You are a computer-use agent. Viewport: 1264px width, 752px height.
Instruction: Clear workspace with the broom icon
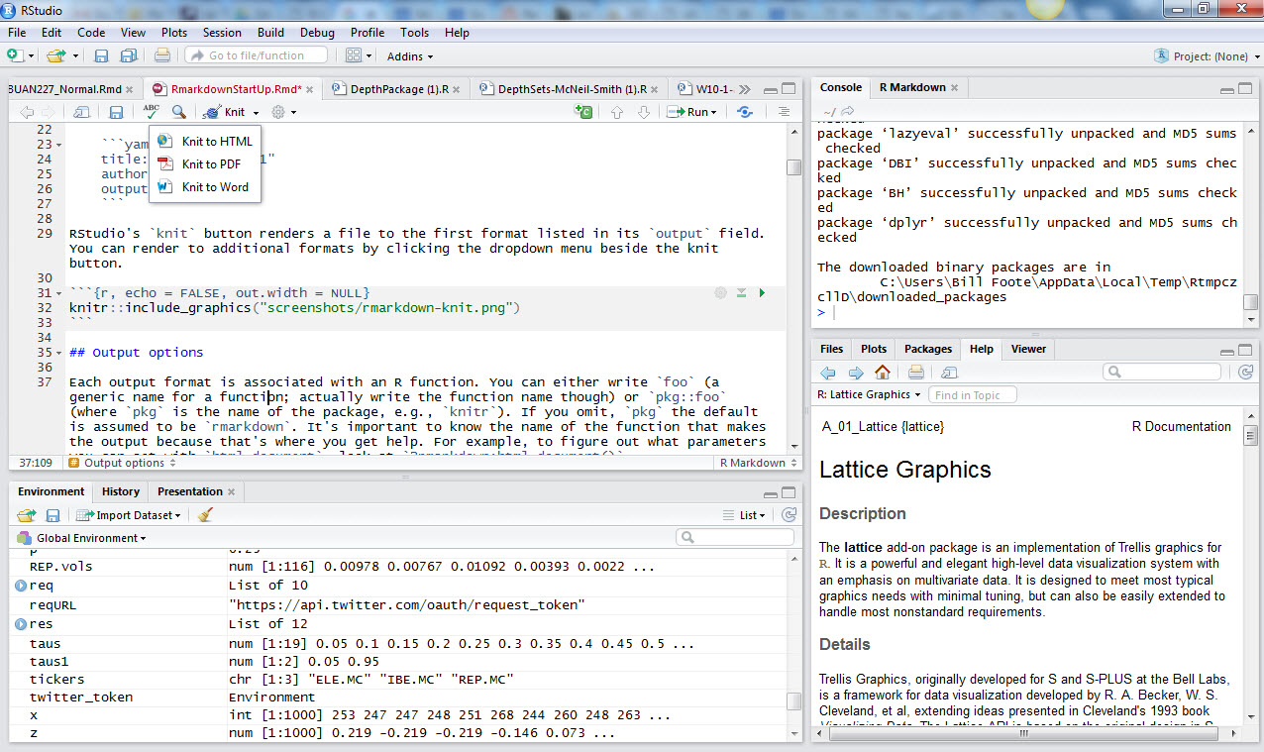tap(205, 515)
